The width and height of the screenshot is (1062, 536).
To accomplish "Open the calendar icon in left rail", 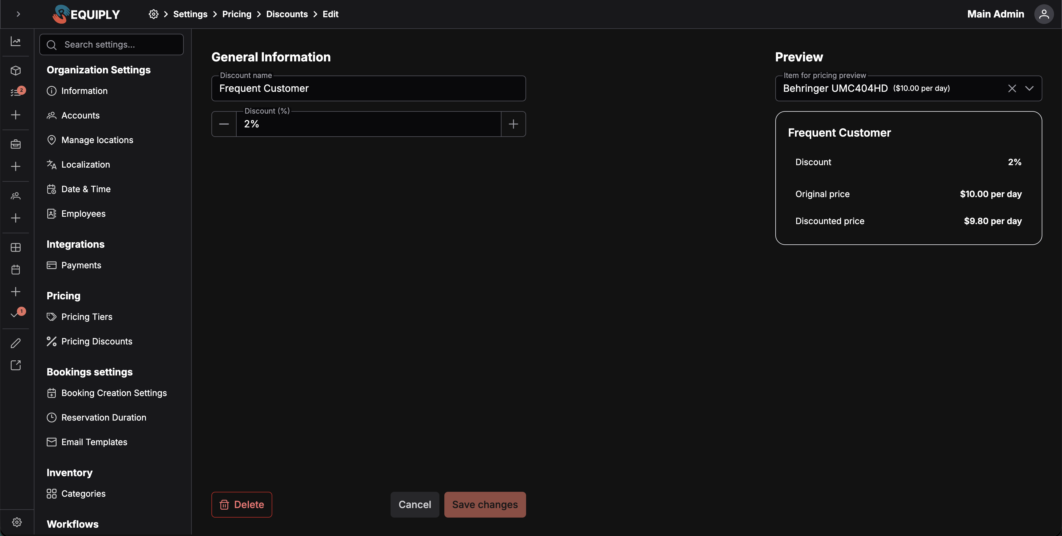I will coord(16,270).
